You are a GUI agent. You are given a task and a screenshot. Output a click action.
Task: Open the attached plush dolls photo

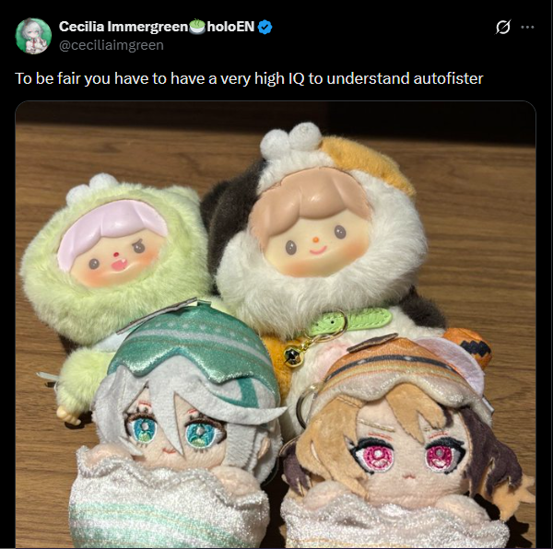coord(276,324)
